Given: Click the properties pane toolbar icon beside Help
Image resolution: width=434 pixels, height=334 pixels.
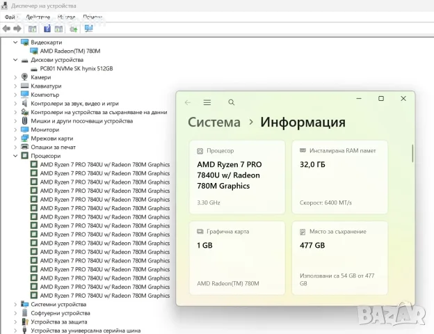Looking at the screenshot, I should point(58,29).
